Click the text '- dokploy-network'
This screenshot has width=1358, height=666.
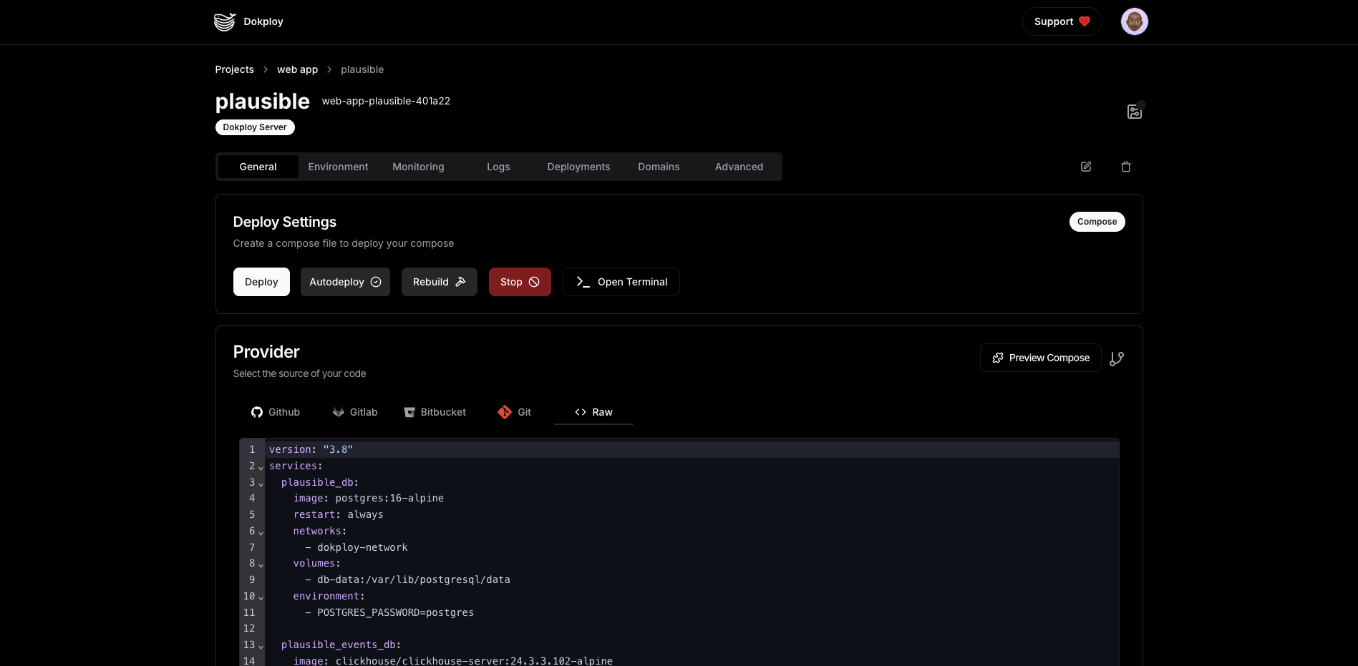coord(357,547)
